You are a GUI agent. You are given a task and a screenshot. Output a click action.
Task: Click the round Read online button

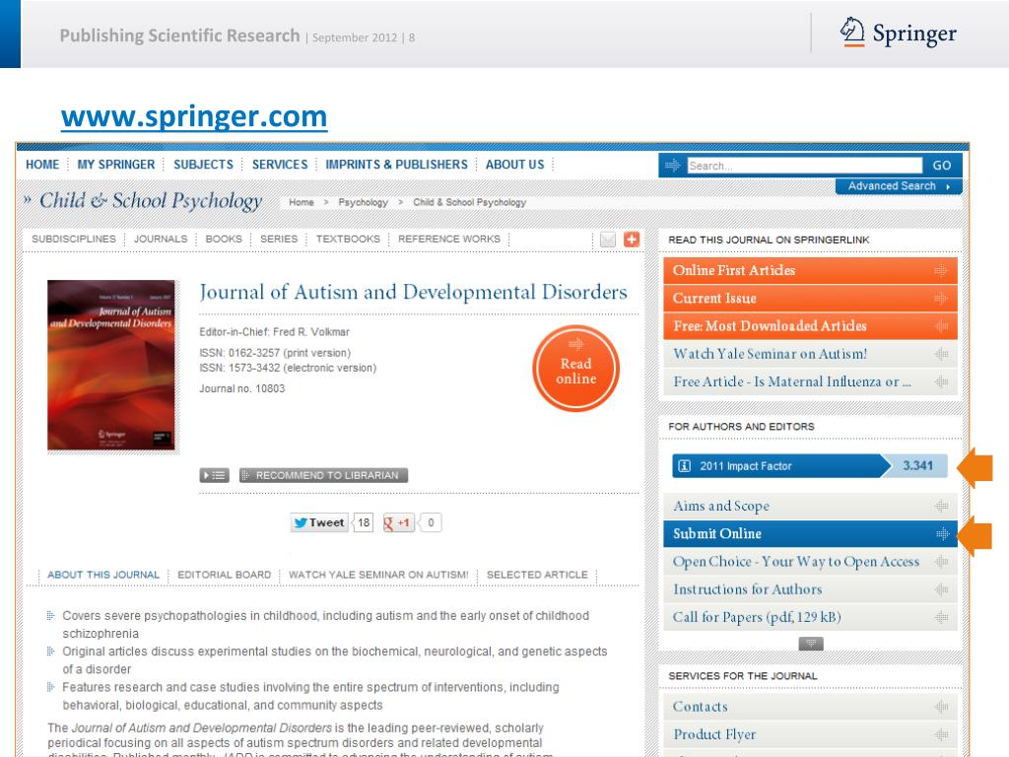(575, 369)
